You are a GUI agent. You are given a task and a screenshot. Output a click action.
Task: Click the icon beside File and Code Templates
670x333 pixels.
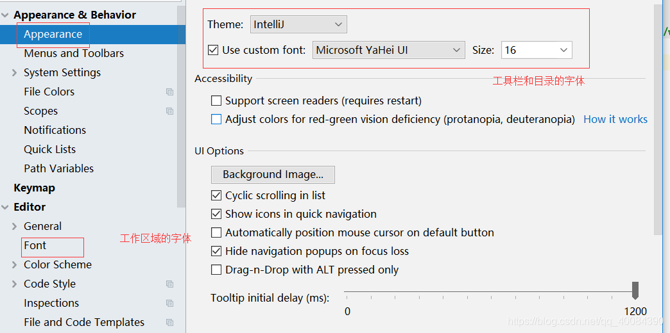click(x=169, y=322)
